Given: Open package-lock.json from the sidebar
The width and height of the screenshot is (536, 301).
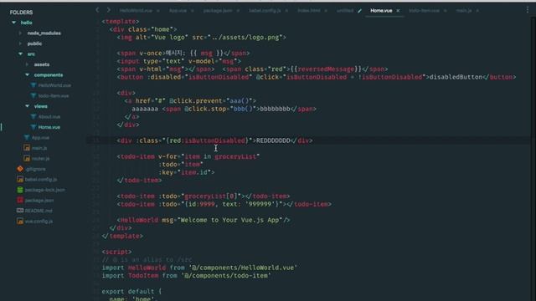Looking at the screenshot, I should (44, 190).
